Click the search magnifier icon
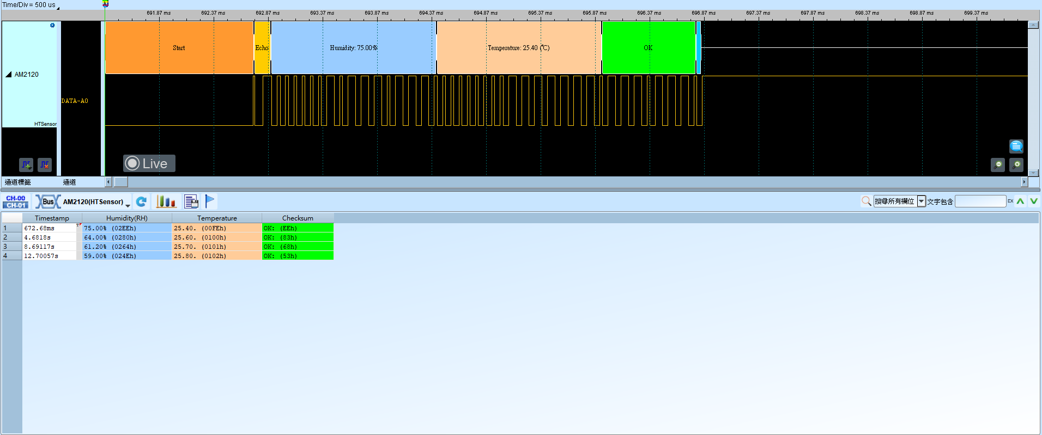The height and width of the screenshot is (435, 1042). [x=866, y=201]
